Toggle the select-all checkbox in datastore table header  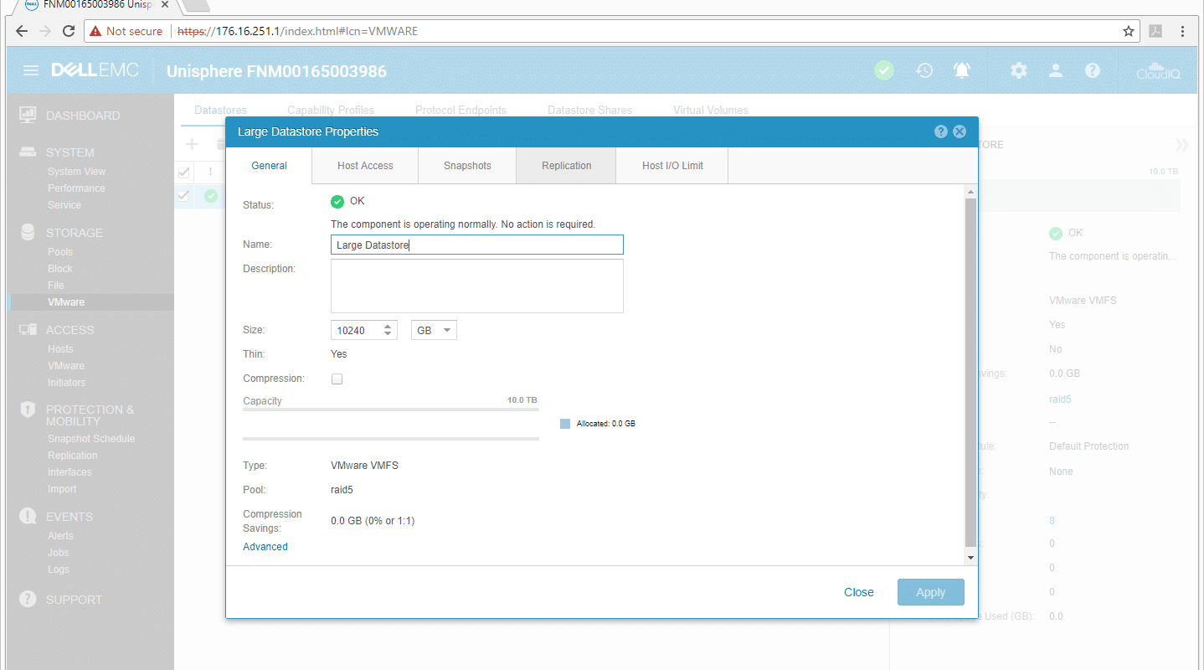coord(184,172)
